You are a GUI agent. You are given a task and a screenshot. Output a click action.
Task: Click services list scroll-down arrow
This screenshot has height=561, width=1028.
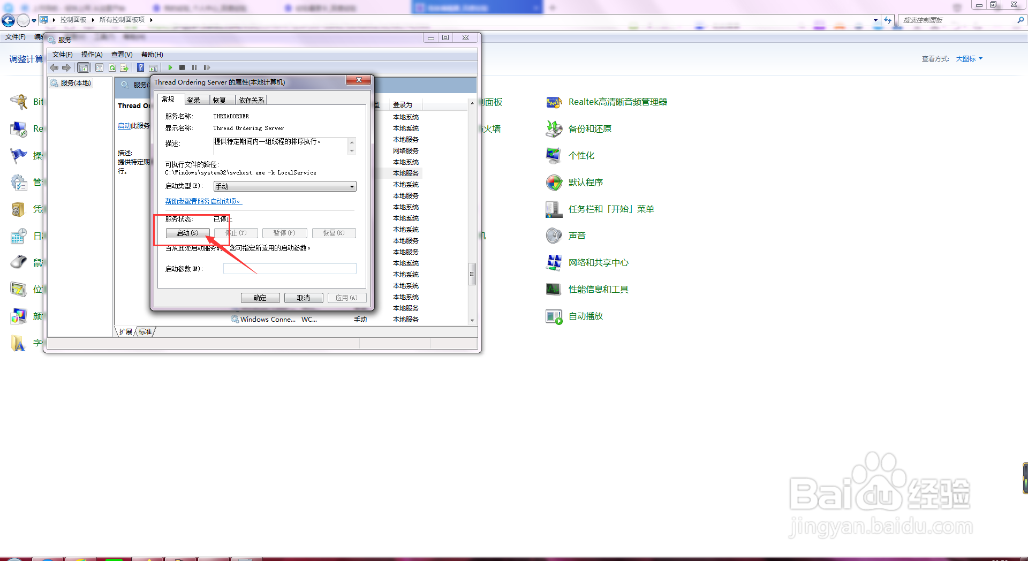(472, 320)
